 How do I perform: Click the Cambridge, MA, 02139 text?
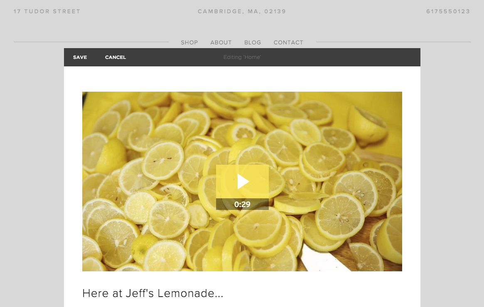242,11
